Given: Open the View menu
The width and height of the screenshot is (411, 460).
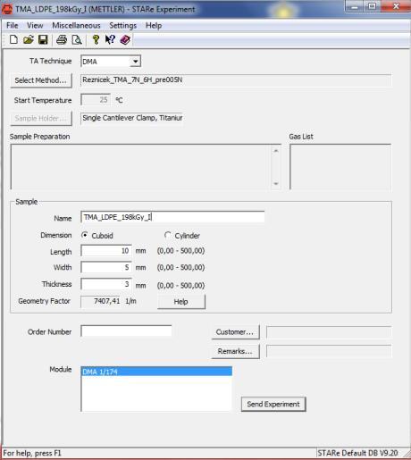Looking at the screenshot, I should [35, 26].
